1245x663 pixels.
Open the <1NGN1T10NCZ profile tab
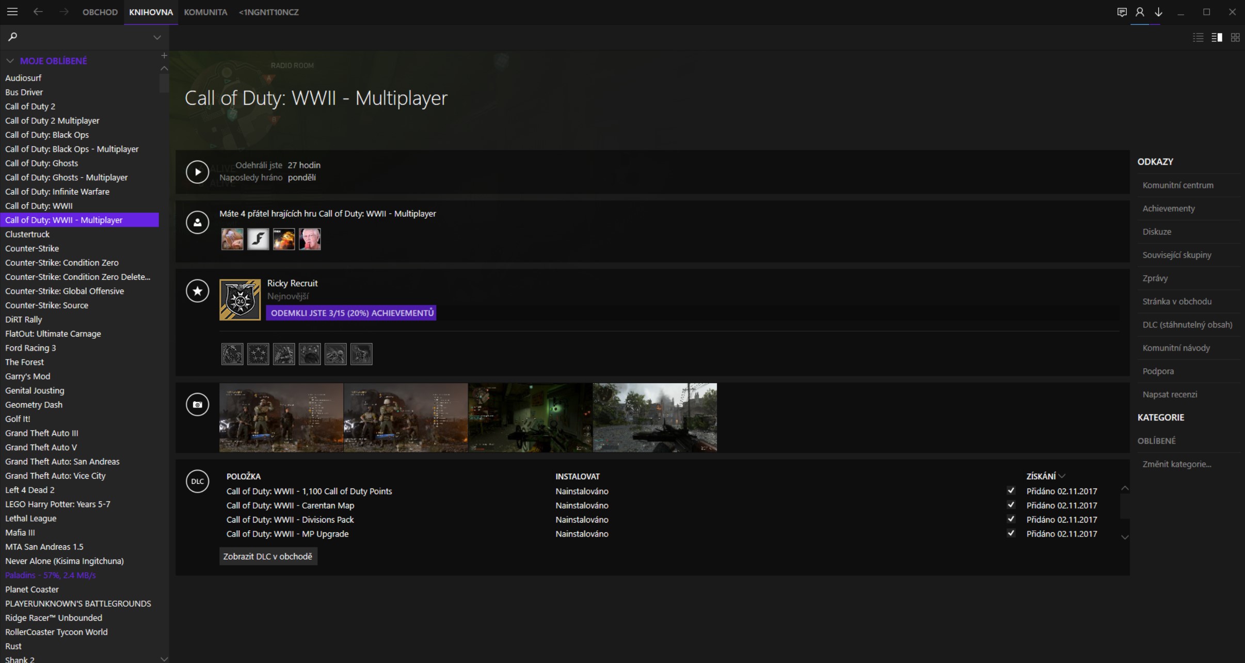269,12
